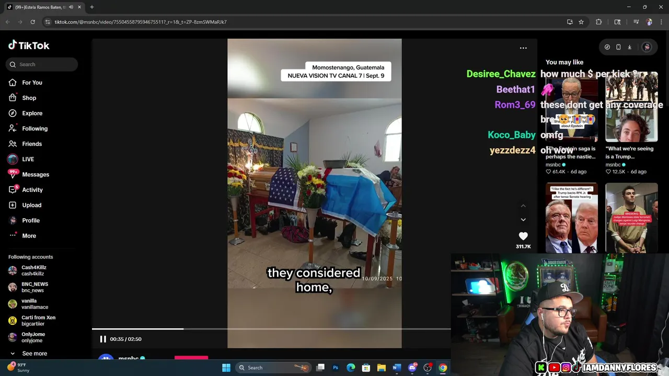Open the Luigi Mangione breaking news thumbnail
Viewport: 669px width, 376px height.
[631, 218]
